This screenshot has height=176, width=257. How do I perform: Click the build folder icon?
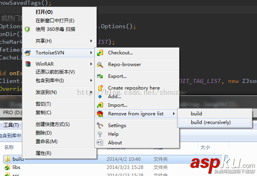click(x=7, y=159)
